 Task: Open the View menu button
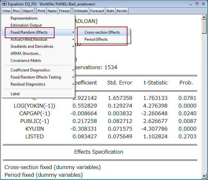(x=6, y=11)
